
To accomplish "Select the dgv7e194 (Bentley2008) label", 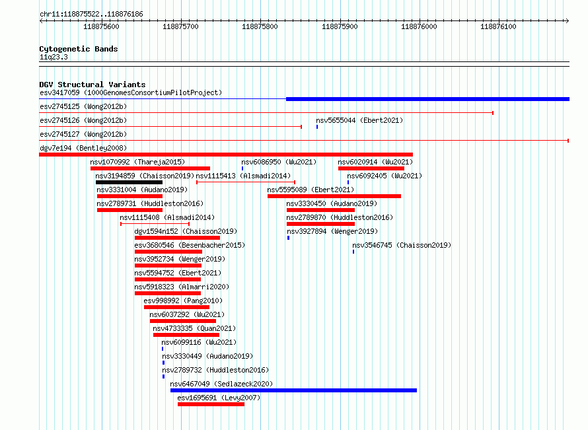I will coord(83,148).
